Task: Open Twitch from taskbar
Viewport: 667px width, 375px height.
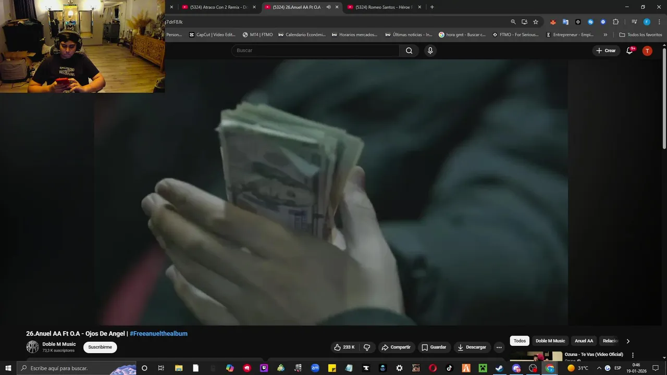Action: (264, 368)
